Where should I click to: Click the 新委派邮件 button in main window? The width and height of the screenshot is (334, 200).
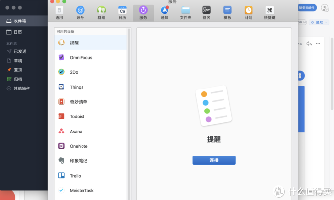pyautogui.click(x=307, y=8)
